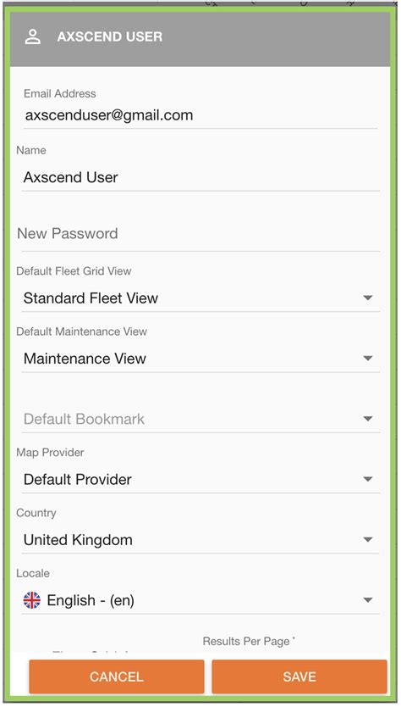This screenshot has height=707, width=401.
Task: Focus the Email Address input field
Action: pyautogui.click(x=200, y=115)
